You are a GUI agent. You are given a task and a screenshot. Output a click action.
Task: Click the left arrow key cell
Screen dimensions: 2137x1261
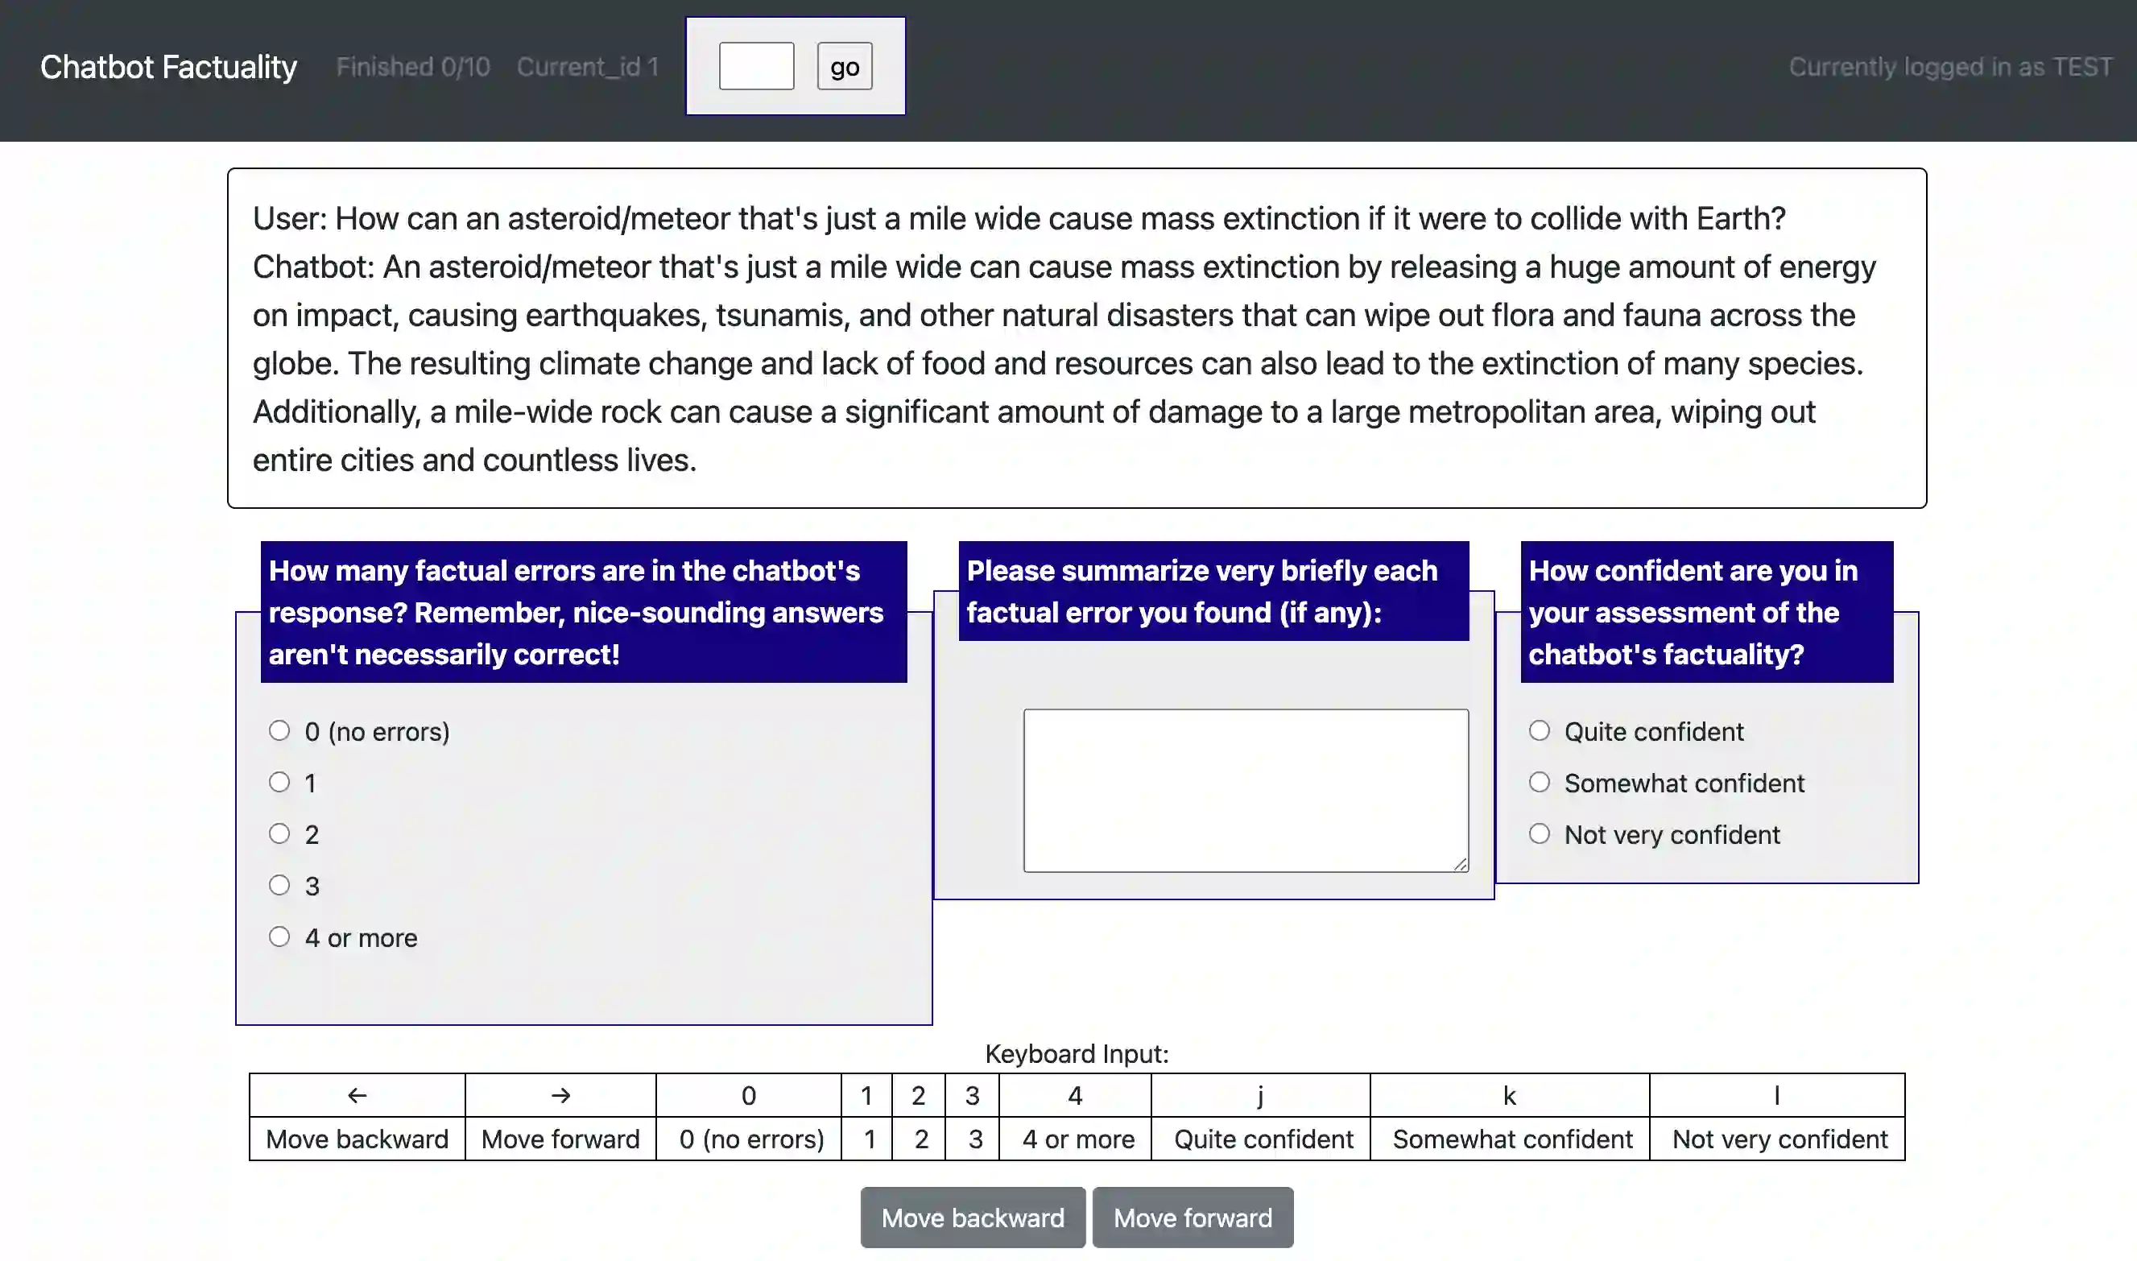pyautogui.click(x=357, y=1095)
